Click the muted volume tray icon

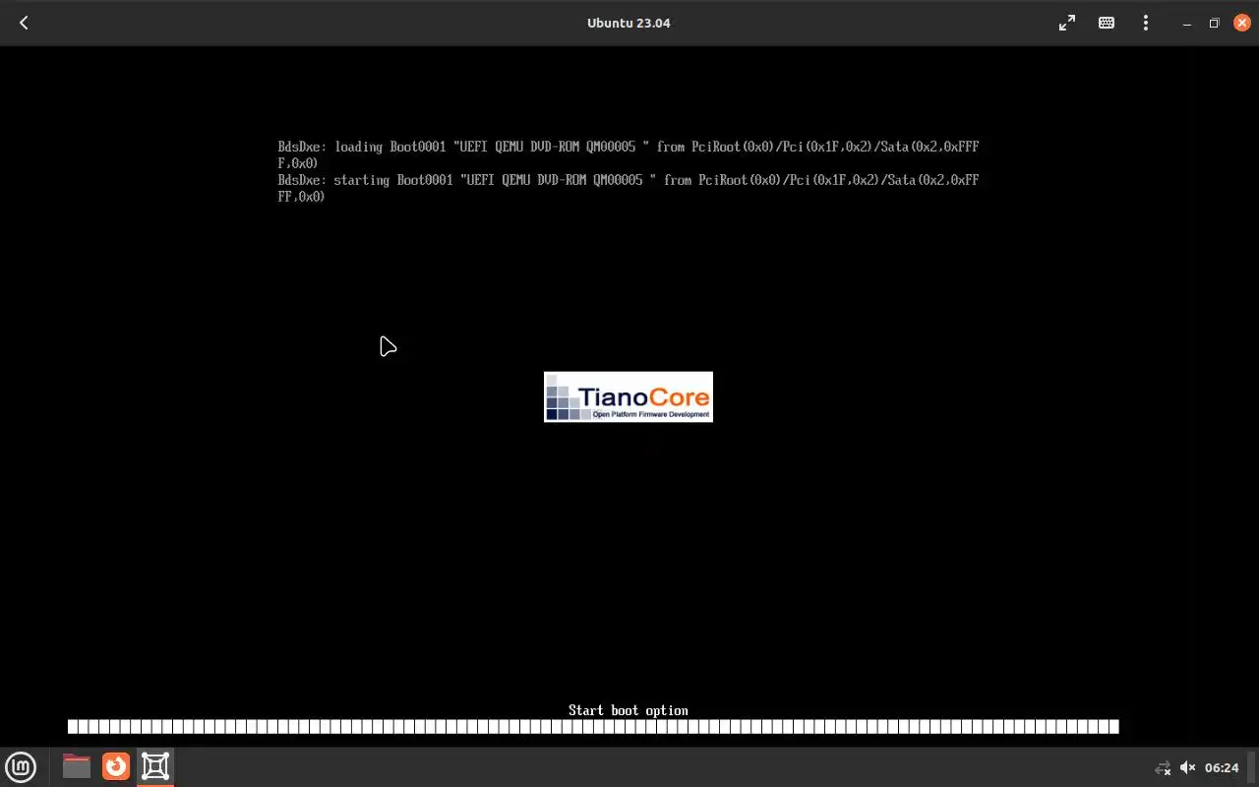point(1187,767)
